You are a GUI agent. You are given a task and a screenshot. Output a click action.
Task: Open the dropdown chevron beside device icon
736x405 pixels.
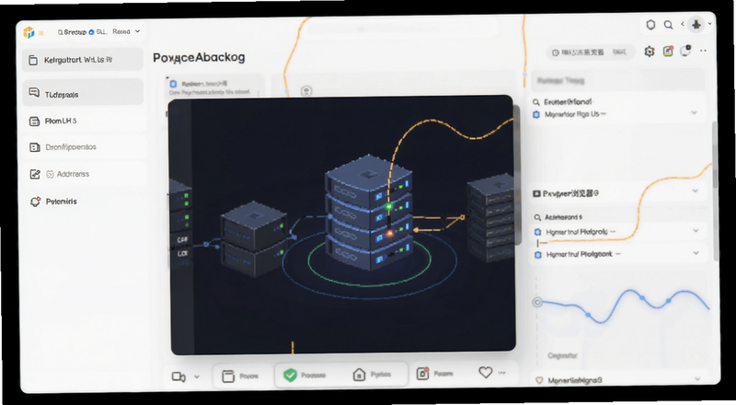[x=197, y=376]
